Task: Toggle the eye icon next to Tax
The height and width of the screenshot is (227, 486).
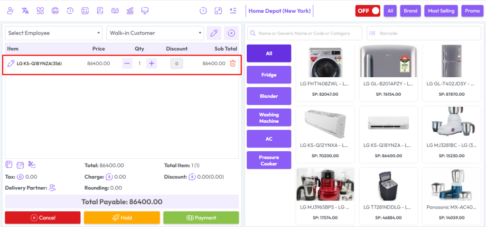Action: point(20,177)
